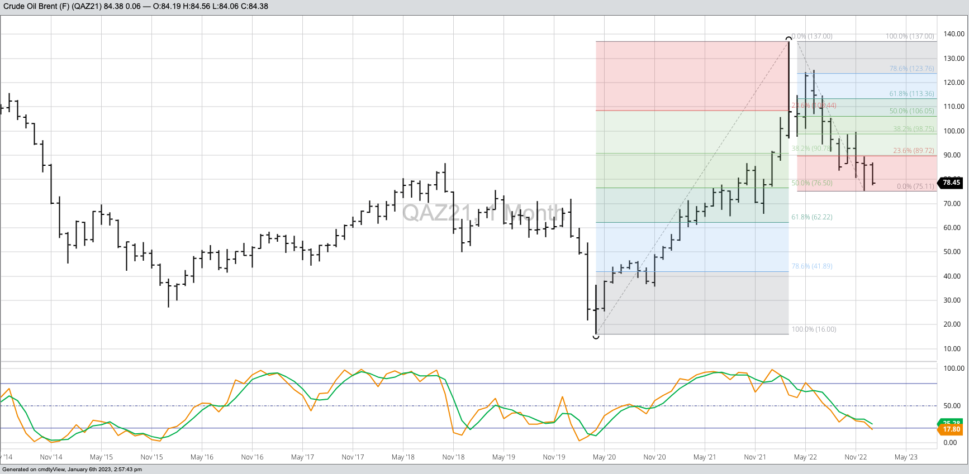
Task: Click the 0.0% (75.11) Fibonacci label
Action: click(915, 186)
